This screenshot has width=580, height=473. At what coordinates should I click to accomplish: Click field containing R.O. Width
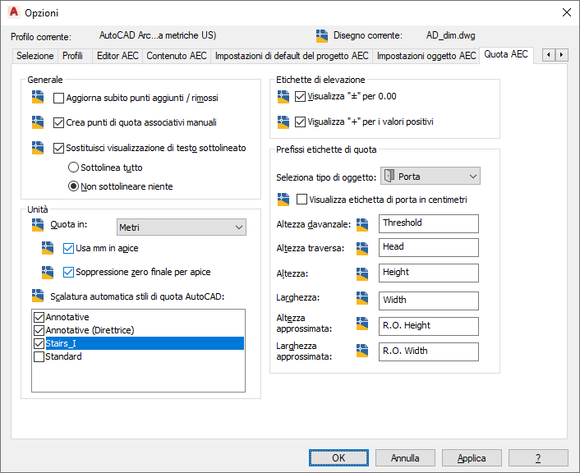click(x=428, y=351)
